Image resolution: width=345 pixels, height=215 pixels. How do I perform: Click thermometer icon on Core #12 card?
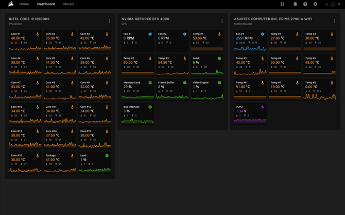[x=107, y=107]
